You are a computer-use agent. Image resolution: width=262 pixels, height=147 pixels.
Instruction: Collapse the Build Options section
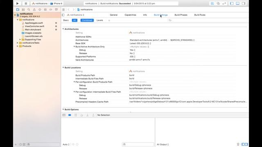point(63,109)
